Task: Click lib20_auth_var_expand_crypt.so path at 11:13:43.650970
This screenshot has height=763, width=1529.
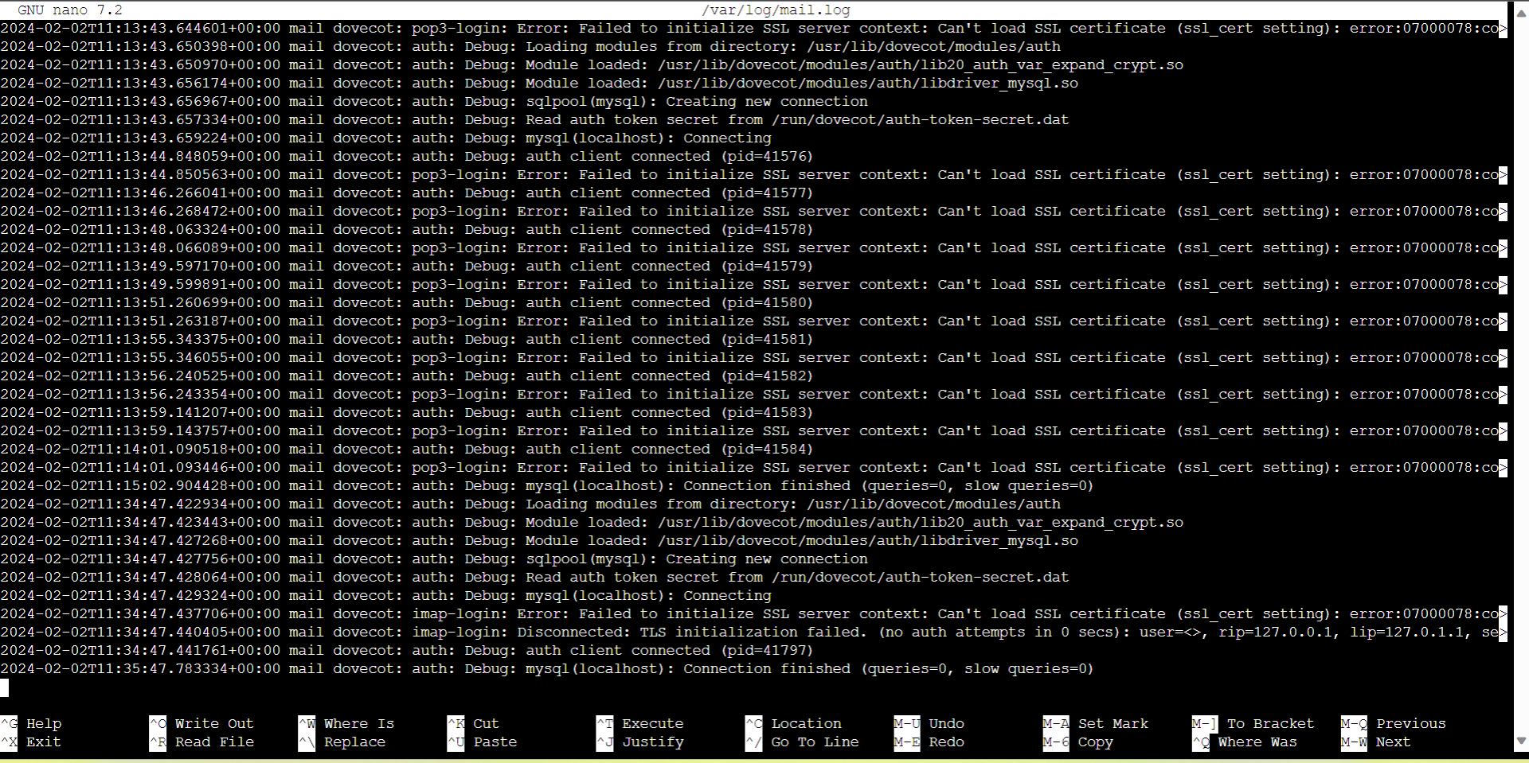Action: pos(921,65)
